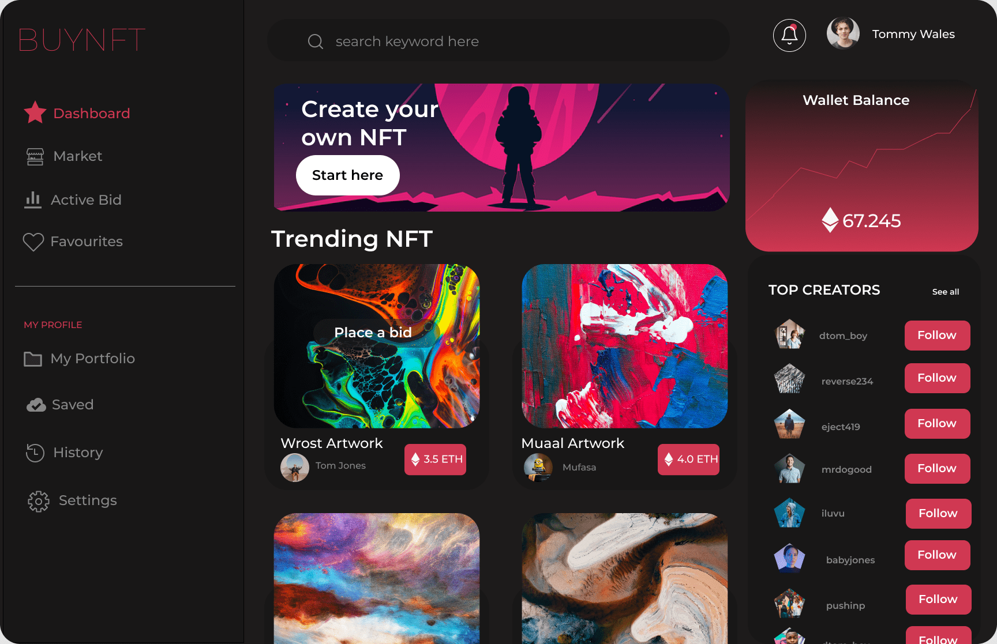Follow mrdogood

(937, 469)
